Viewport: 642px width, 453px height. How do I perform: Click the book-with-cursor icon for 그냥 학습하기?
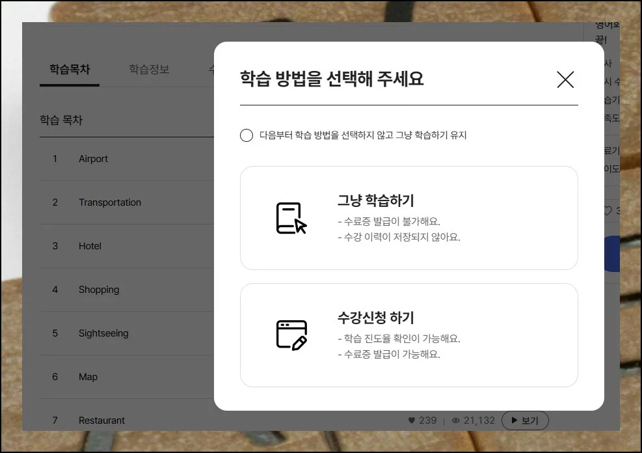tap(291, 218)
